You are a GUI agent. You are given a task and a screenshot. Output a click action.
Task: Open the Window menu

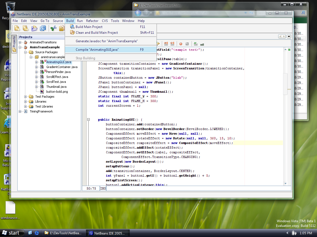[128, 21]
